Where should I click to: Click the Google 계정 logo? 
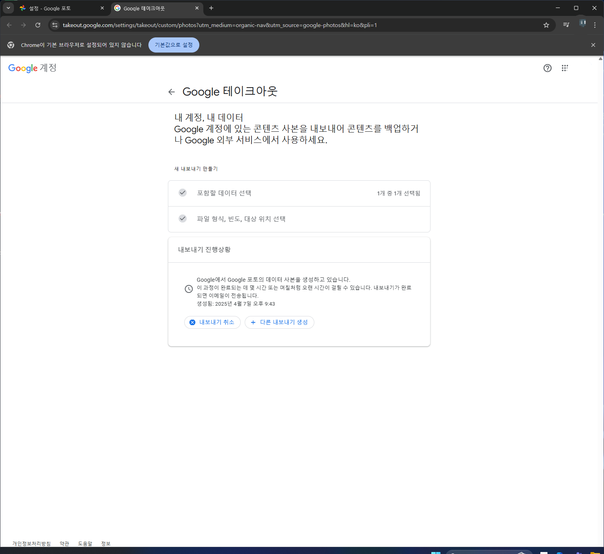tap(32, 68)
